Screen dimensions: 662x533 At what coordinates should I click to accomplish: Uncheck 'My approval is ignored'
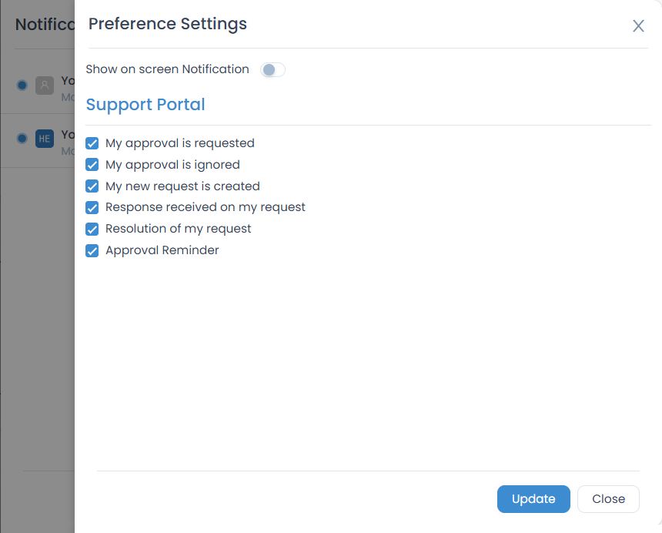coord(92,165)
